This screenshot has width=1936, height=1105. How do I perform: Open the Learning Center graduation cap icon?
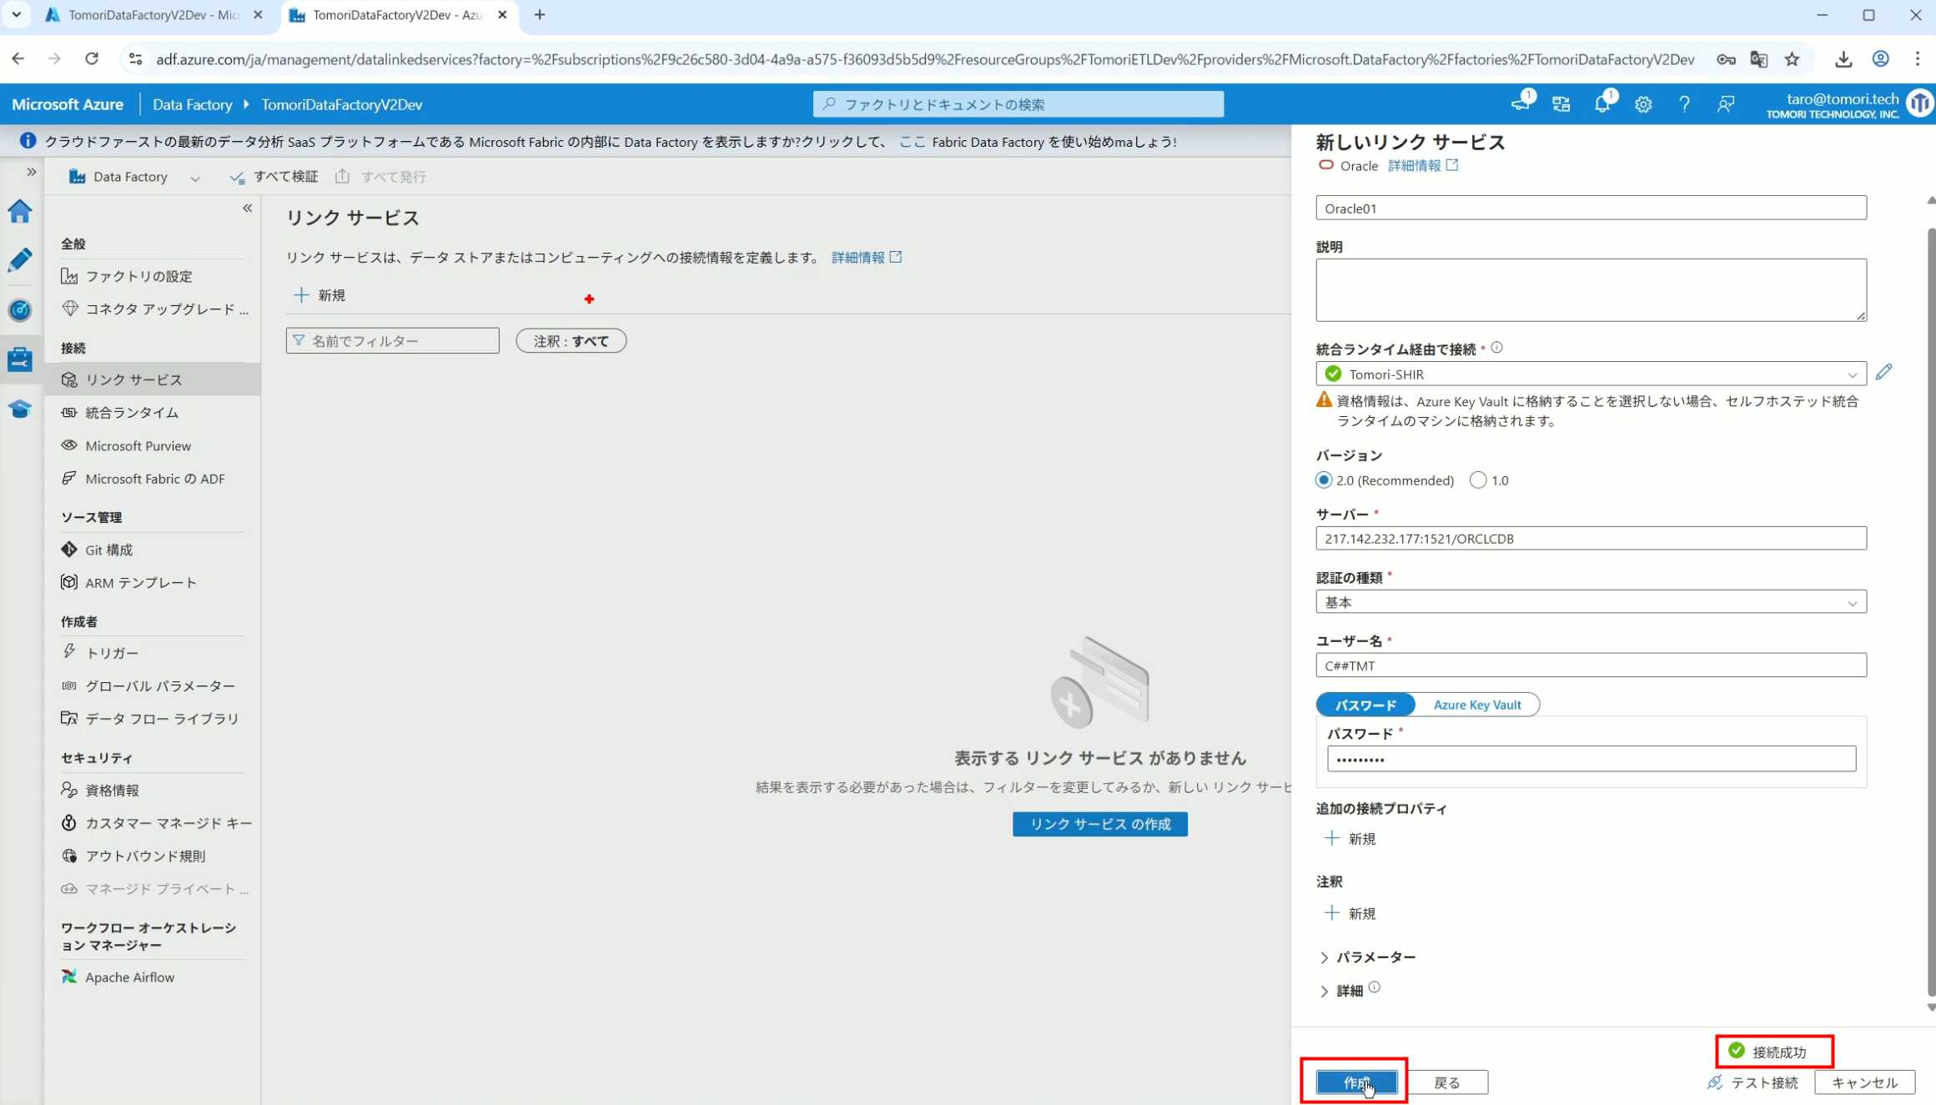[x=20, y=409]
